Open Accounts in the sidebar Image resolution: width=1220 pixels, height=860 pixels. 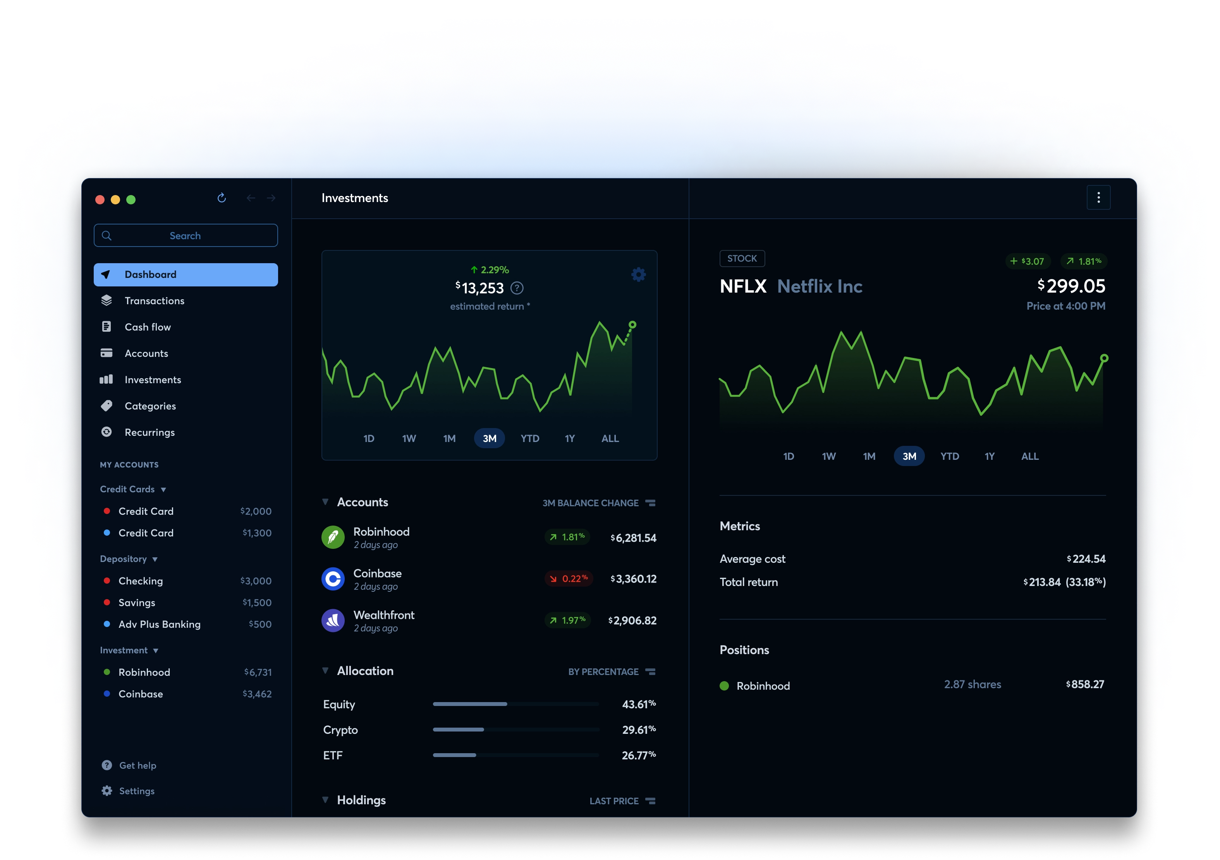coord(186,353)
